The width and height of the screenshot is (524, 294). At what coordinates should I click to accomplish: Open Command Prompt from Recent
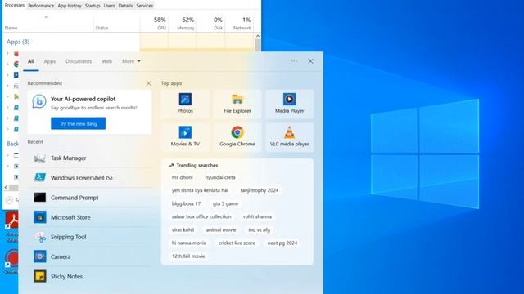[89, 198]
